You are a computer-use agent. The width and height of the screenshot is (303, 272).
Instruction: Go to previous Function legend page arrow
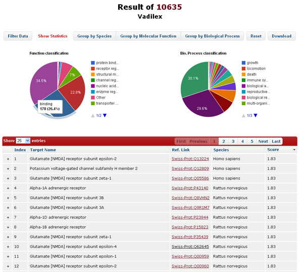tap(93, 115)
